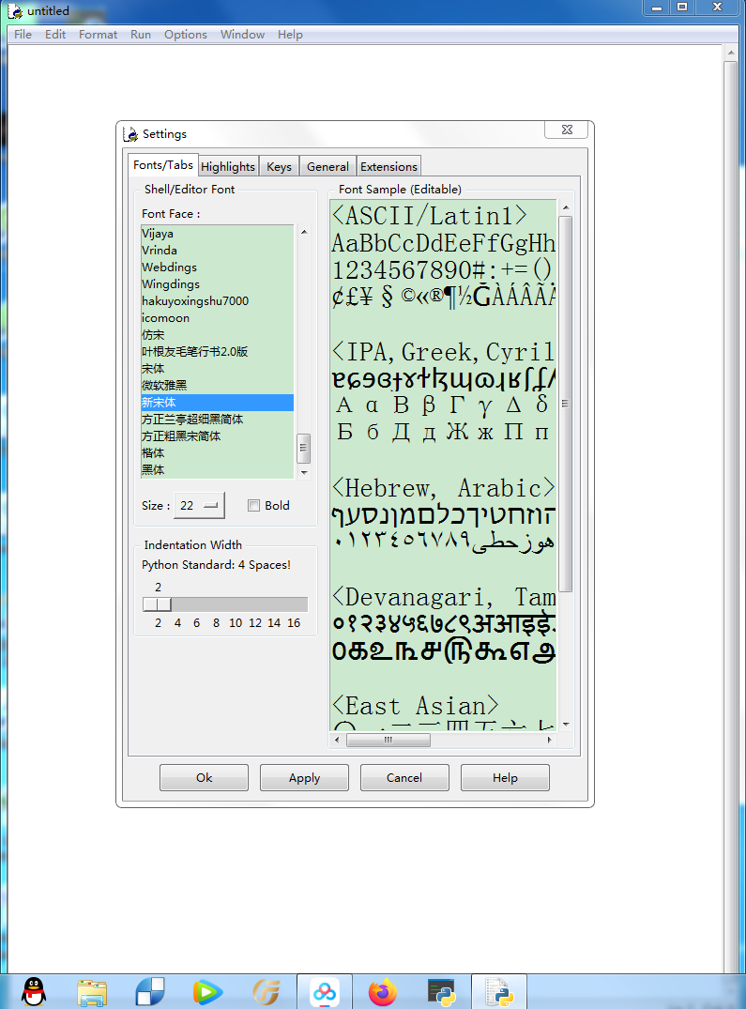The height and width of the screenshot is (1009, 746).
Task: Switch to the Extensions tab
Action: [388, 166]
